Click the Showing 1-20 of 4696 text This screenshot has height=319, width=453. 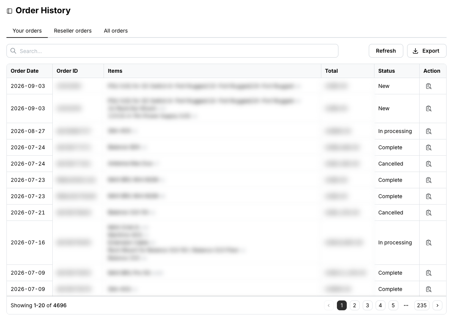(39, 305)
